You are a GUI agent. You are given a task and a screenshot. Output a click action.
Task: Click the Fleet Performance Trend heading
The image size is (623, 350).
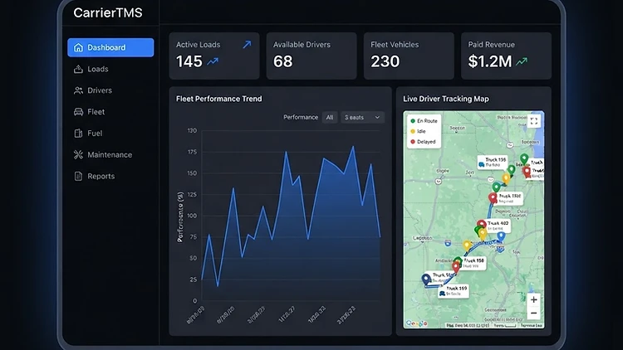coord(219,99)
